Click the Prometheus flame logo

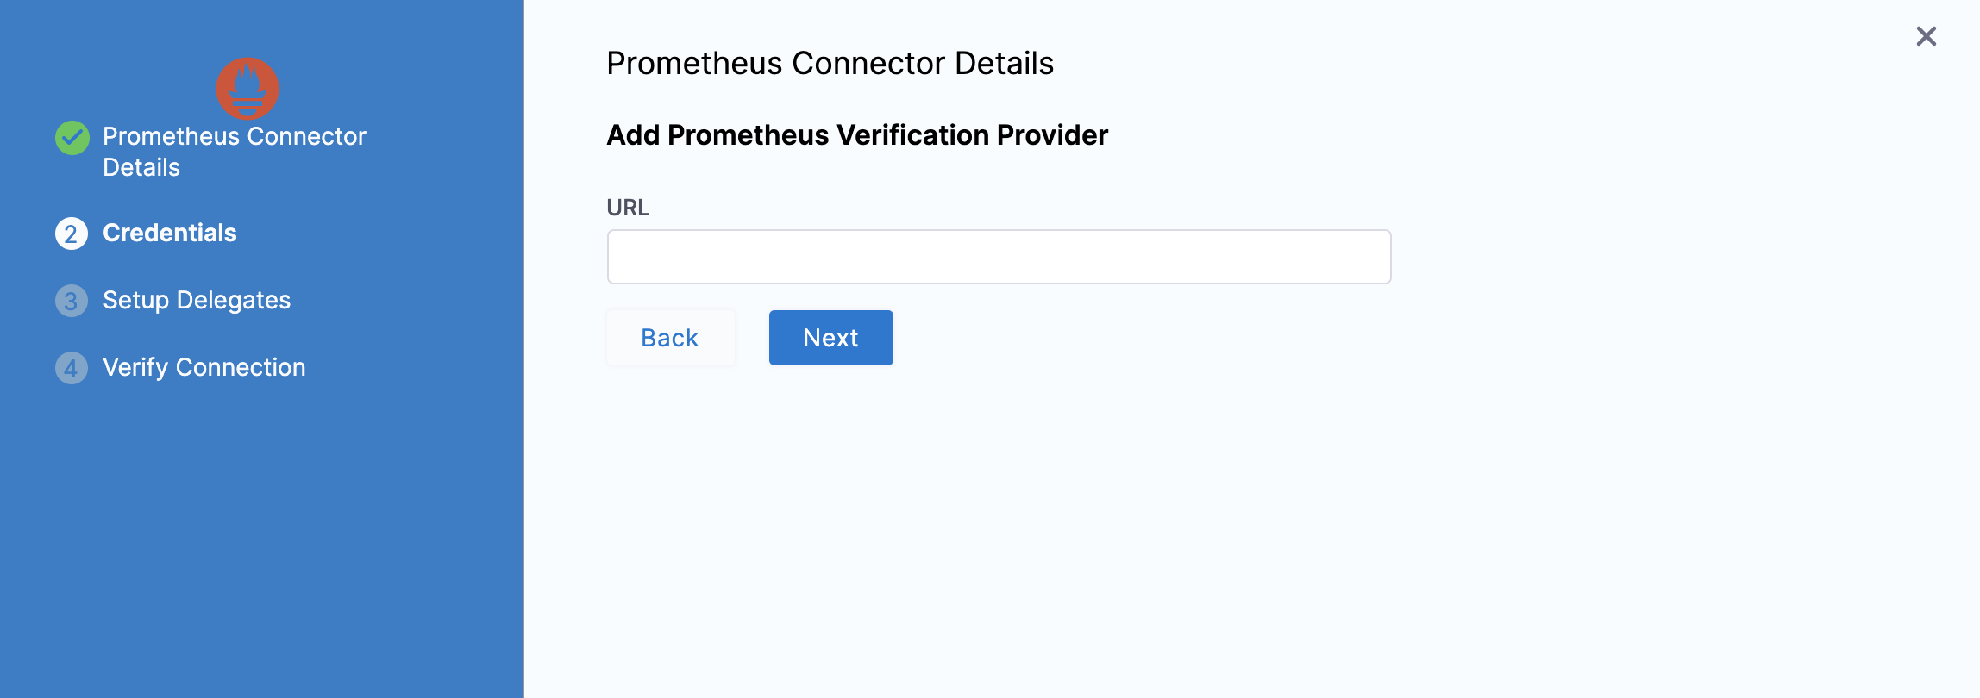[x=247, y=89]
